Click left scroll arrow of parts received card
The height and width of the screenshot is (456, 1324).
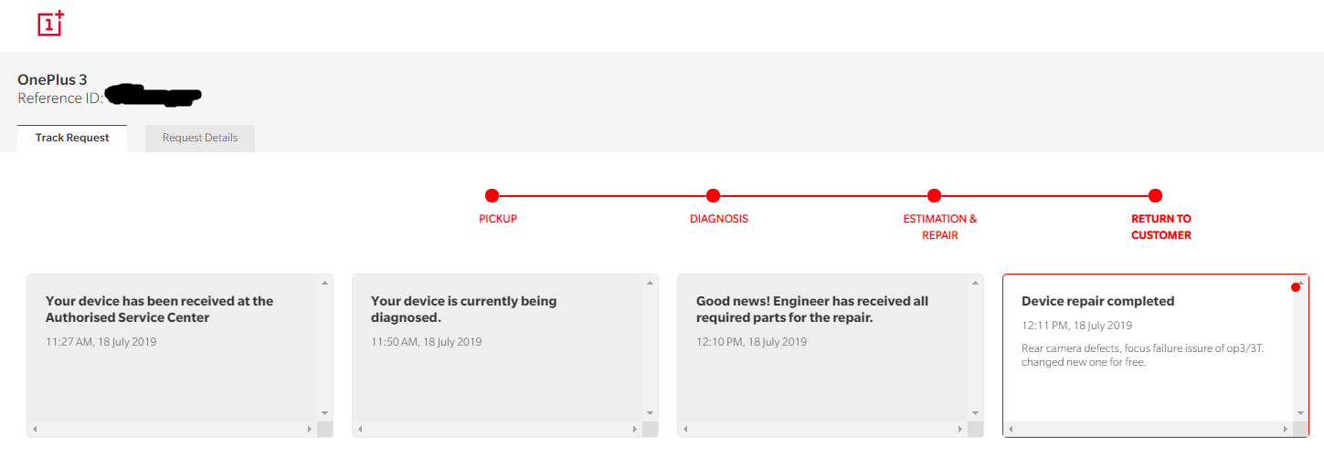coord(685,429)
